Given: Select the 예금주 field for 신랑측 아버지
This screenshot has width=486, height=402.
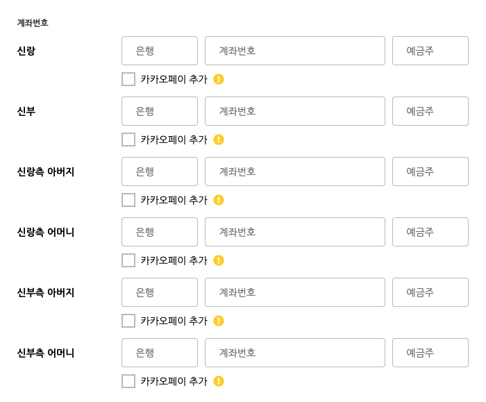Looking at the screenshot, I should click(x=430, y=171).
